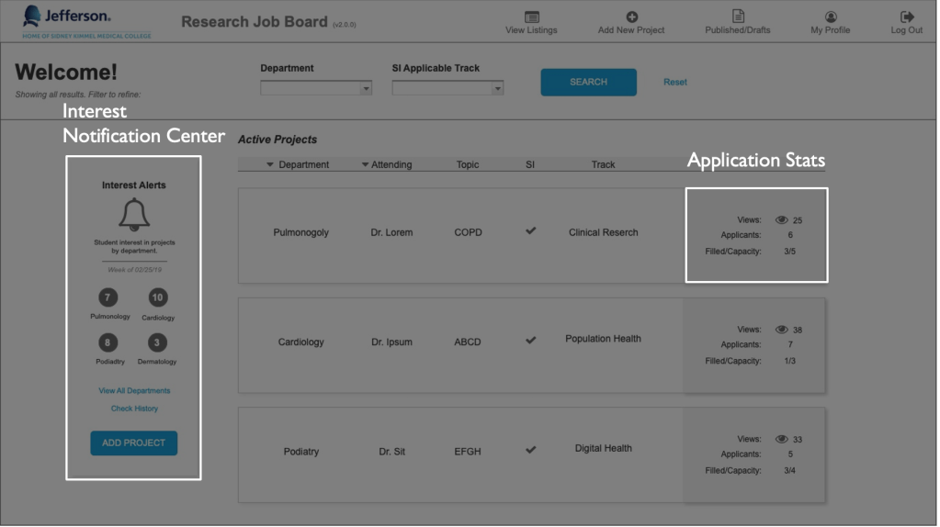940x527 pixels.
Task: Toggle the SI checkmark for the ABCD project
Action: (530, 341)
